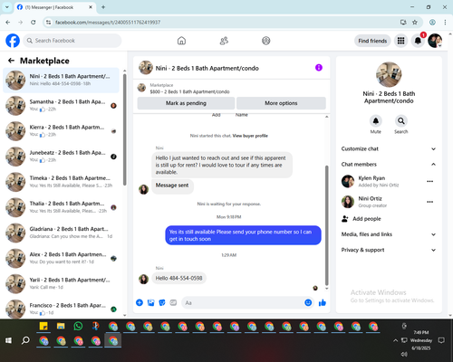Open options for Kylen Ryan member
This screenshot has width=453, height=362.
click(430, 181)
